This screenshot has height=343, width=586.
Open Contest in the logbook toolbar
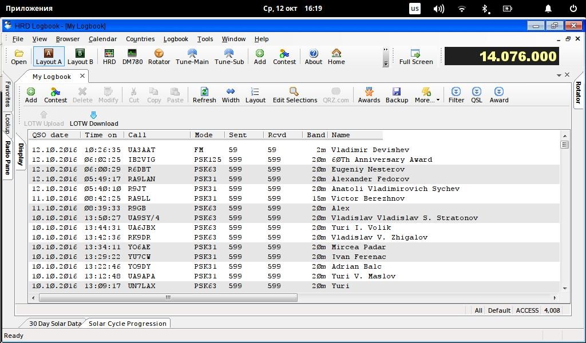point(56,95)
